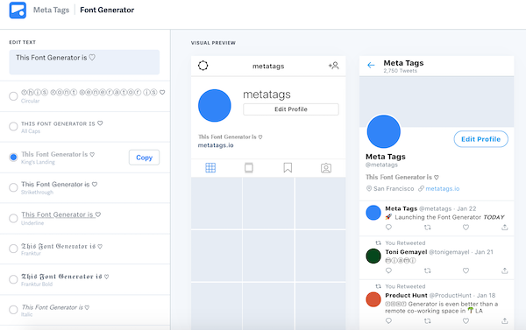
Task: Click Edit Profile in Twitter preview
Action: coord(480,139)
